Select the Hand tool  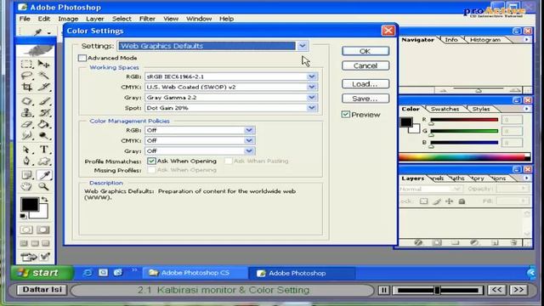tap(26, 187)
